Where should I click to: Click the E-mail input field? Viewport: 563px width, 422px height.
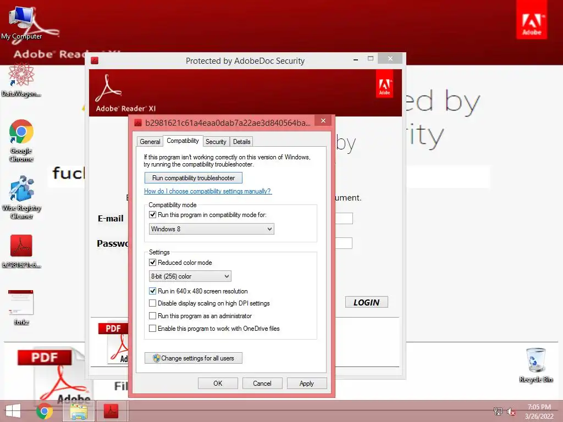(344, 218)
